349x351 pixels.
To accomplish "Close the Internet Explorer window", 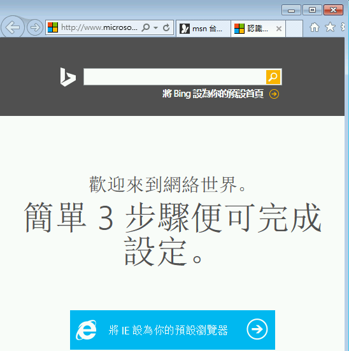I will point(333,10).
